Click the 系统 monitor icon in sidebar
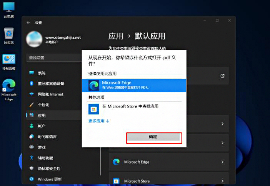Screen dimensions: 270x186 pos(32,73)
